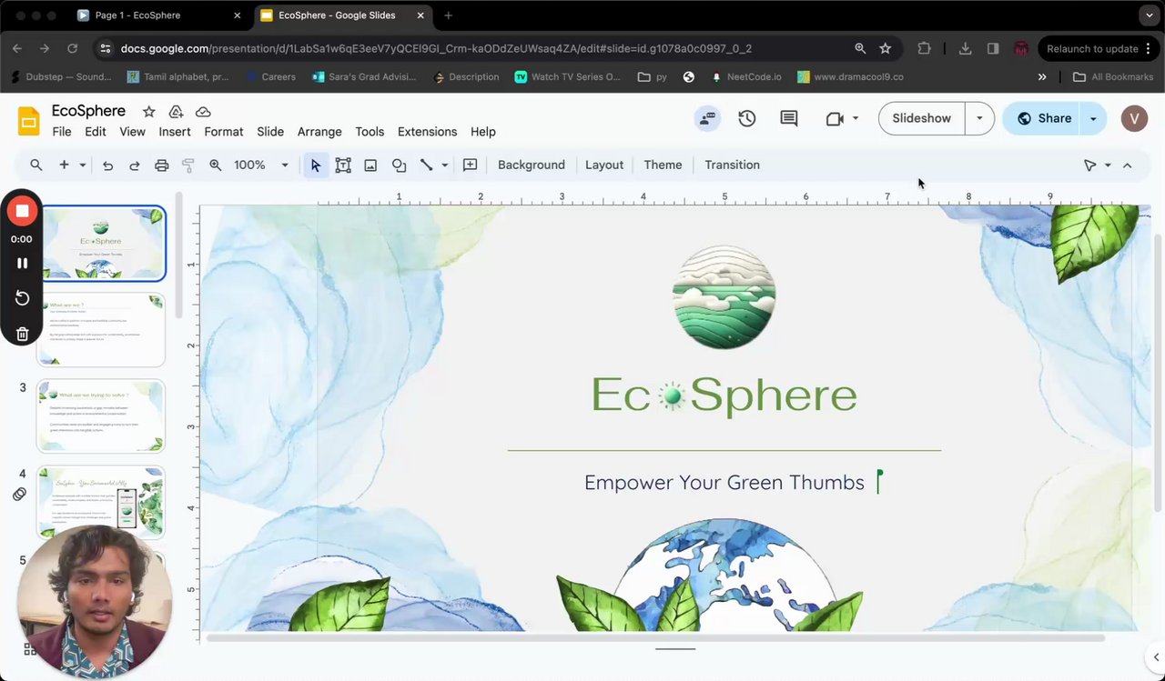Select the What are we slide thumbnail

pyautogui.click(x=100, y=329)
